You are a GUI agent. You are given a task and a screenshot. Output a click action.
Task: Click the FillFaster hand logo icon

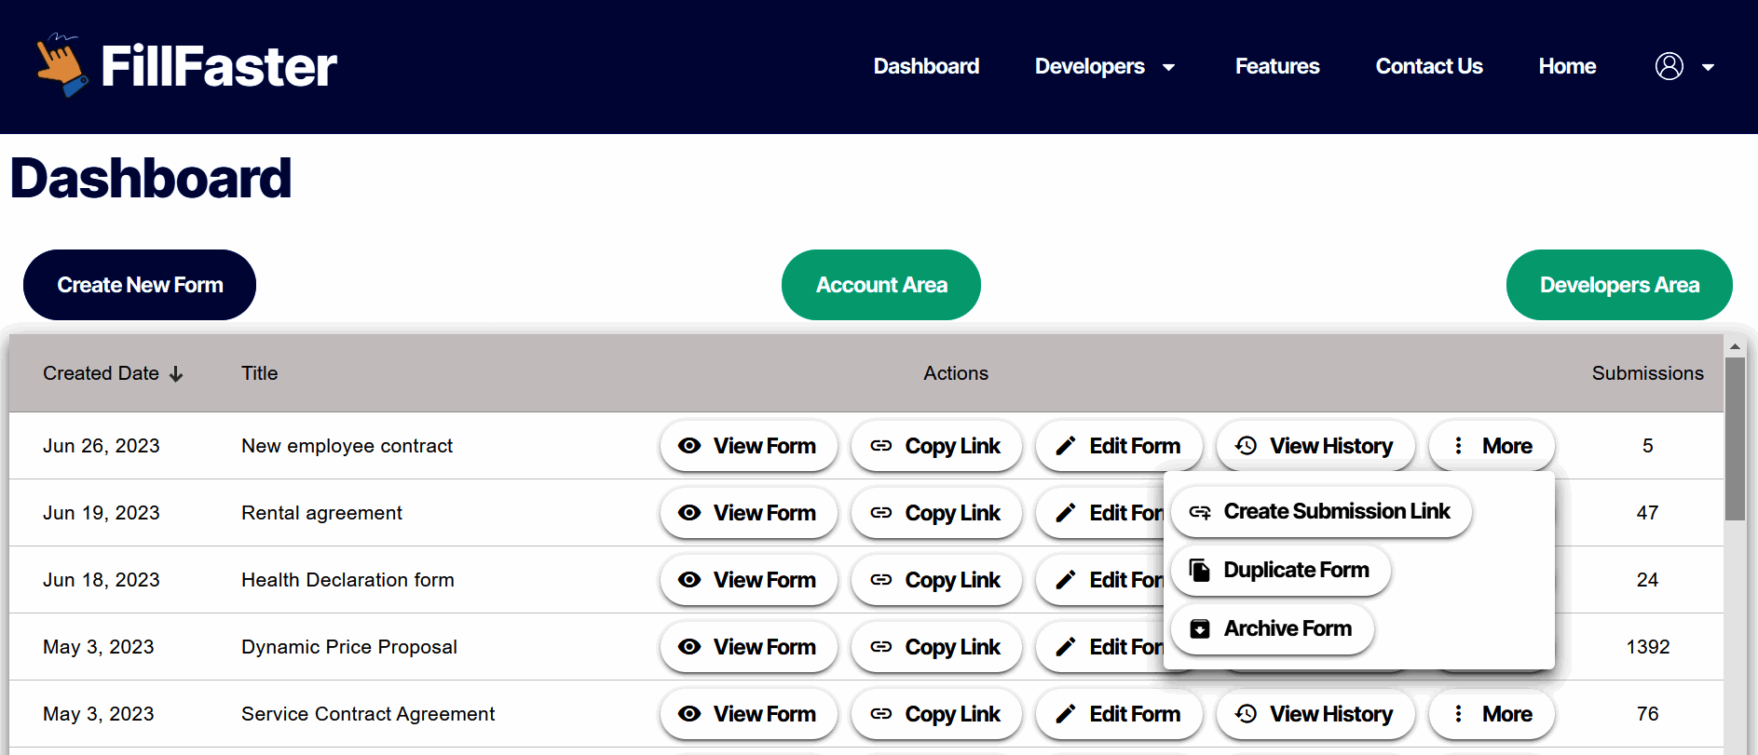point(61,65)
